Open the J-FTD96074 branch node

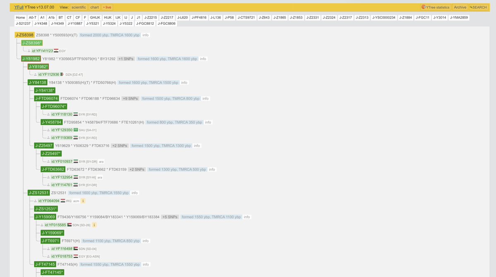pos(46,98)
